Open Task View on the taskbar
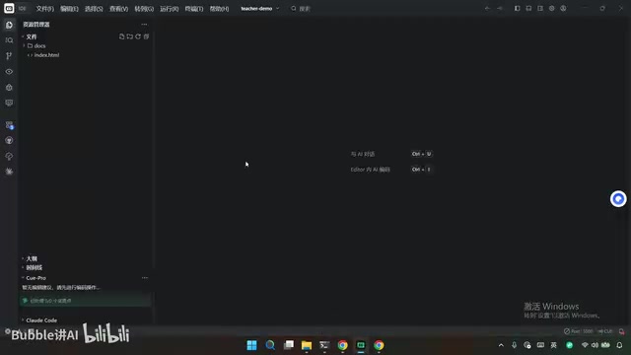The image size is (631, 355). pos(289,345)
